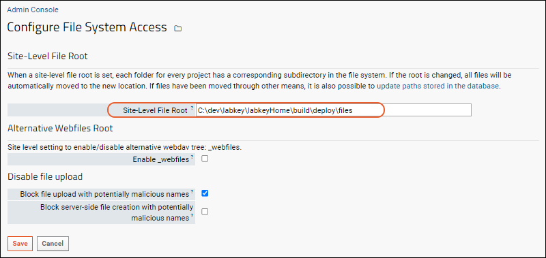This screenshot has width=546, height=258.
Task: Uncheck Block file upload with malicious names
Action: pos(205,193)
